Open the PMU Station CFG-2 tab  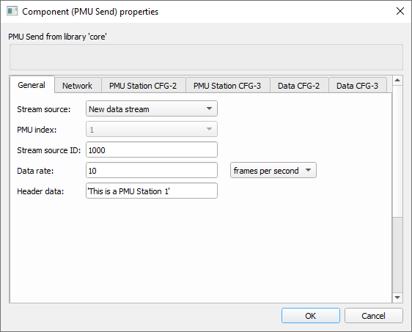pos(143,86)
